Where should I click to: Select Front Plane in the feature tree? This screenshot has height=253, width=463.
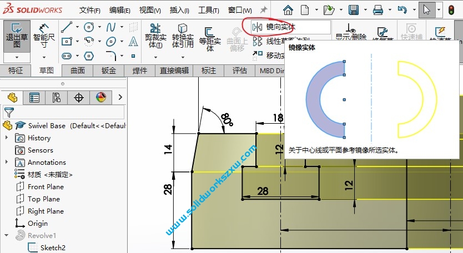[x=46, y=187]
